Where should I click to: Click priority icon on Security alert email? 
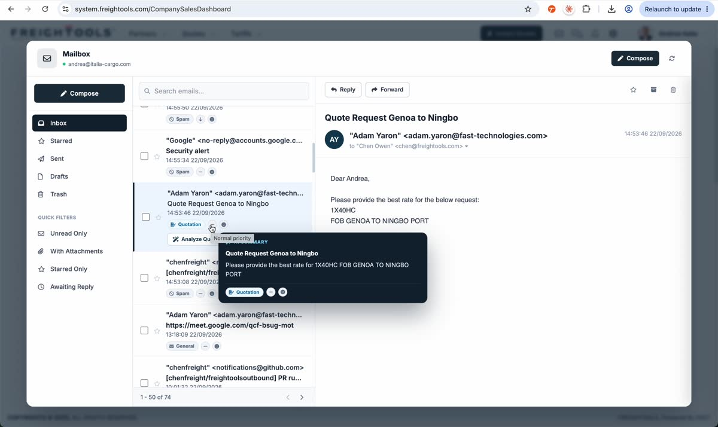tap(200, 172)
